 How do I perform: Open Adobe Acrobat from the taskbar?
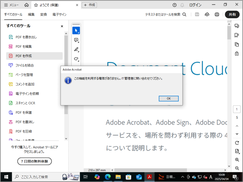point(150,177)
